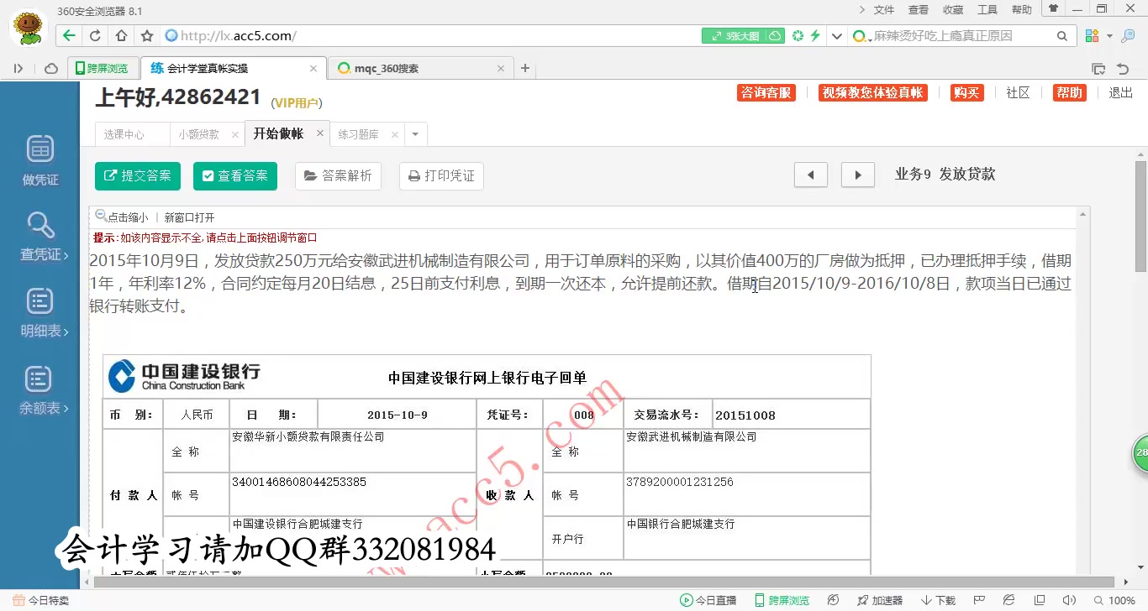
Task: Click the business navigation forward arrow
Action: (856, 175)
